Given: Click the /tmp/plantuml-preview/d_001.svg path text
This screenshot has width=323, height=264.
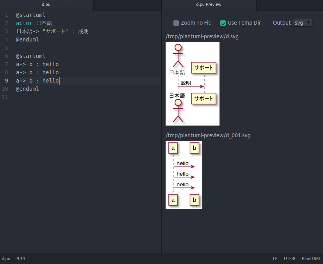Looking at the screenshot, I should coord(207,135).
